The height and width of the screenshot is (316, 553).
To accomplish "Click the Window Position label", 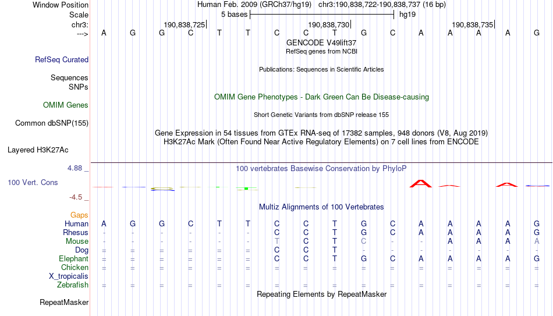I will click(x=61, y=5).
